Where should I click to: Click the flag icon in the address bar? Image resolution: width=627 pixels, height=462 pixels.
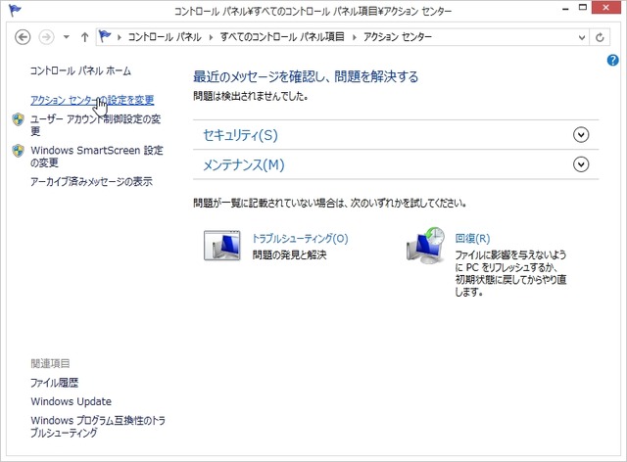pos(105,36)
